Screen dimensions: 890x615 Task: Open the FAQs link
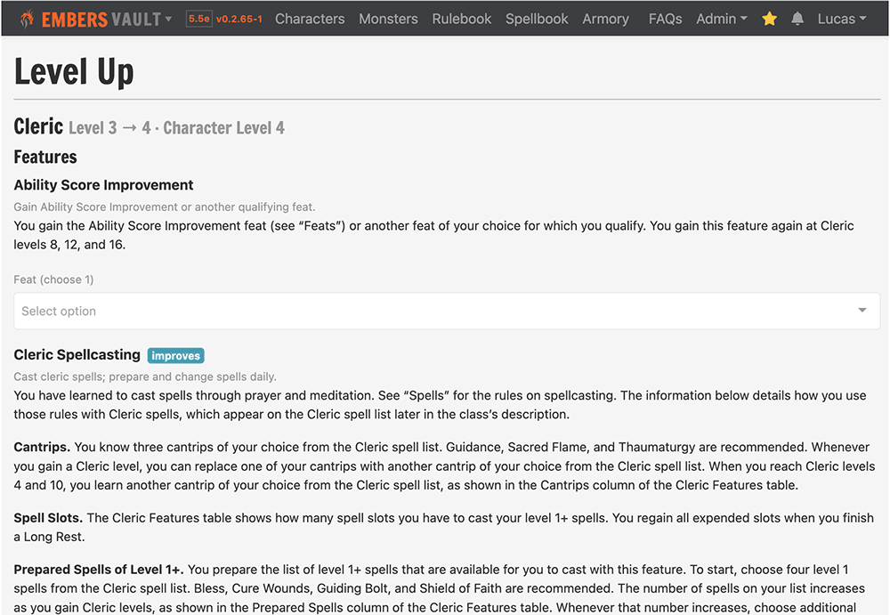point(665,19)
